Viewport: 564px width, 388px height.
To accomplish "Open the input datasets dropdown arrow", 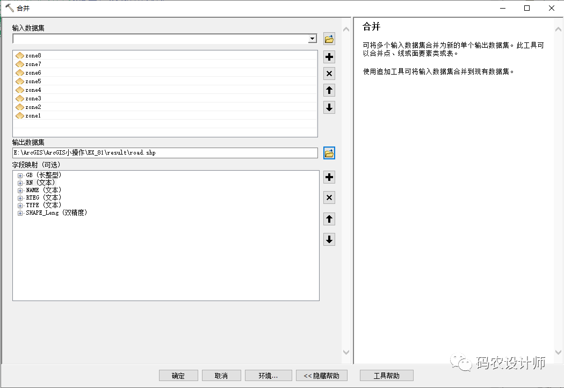I will [x=312, y=39].
